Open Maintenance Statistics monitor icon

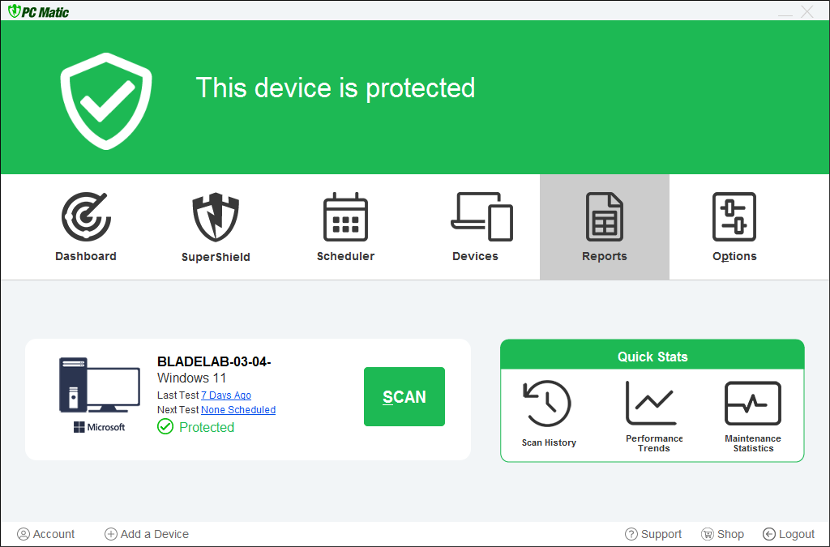click(753, 404)
